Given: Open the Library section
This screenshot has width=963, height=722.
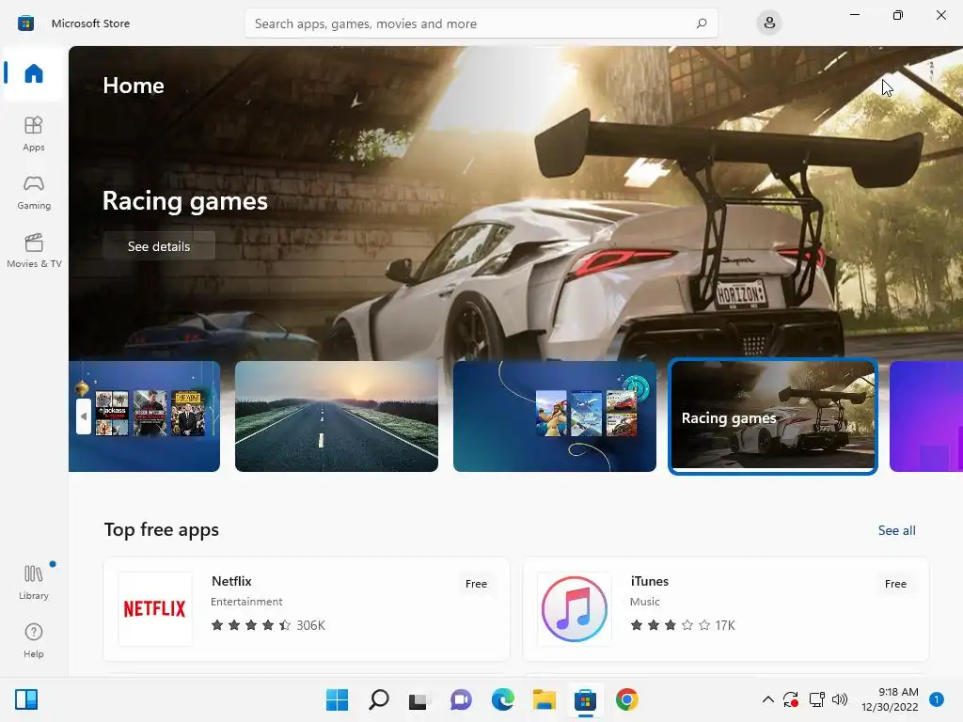Looking at the screenshot, I should point(34,582).
